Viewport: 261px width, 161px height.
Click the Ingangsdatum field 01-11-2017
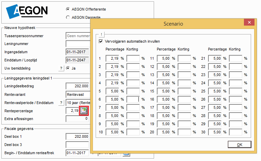pyautogui.click(x=77, y=52)
